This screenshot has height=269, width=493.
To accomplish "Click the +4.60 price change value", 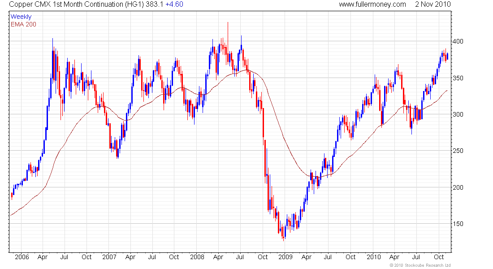I will point(174,4).
